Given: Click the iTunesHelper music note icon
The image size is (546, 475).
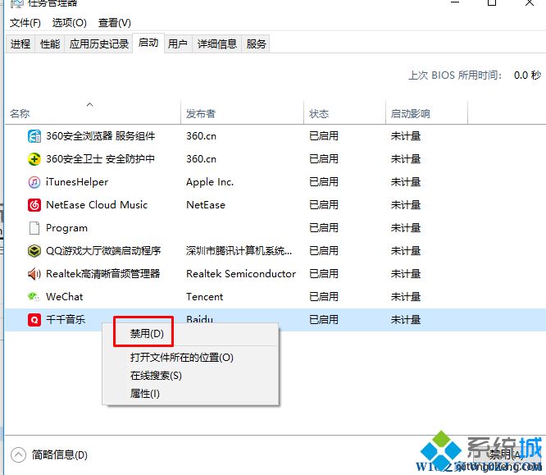Looking at the screenshot, I should tap(34, 182).
